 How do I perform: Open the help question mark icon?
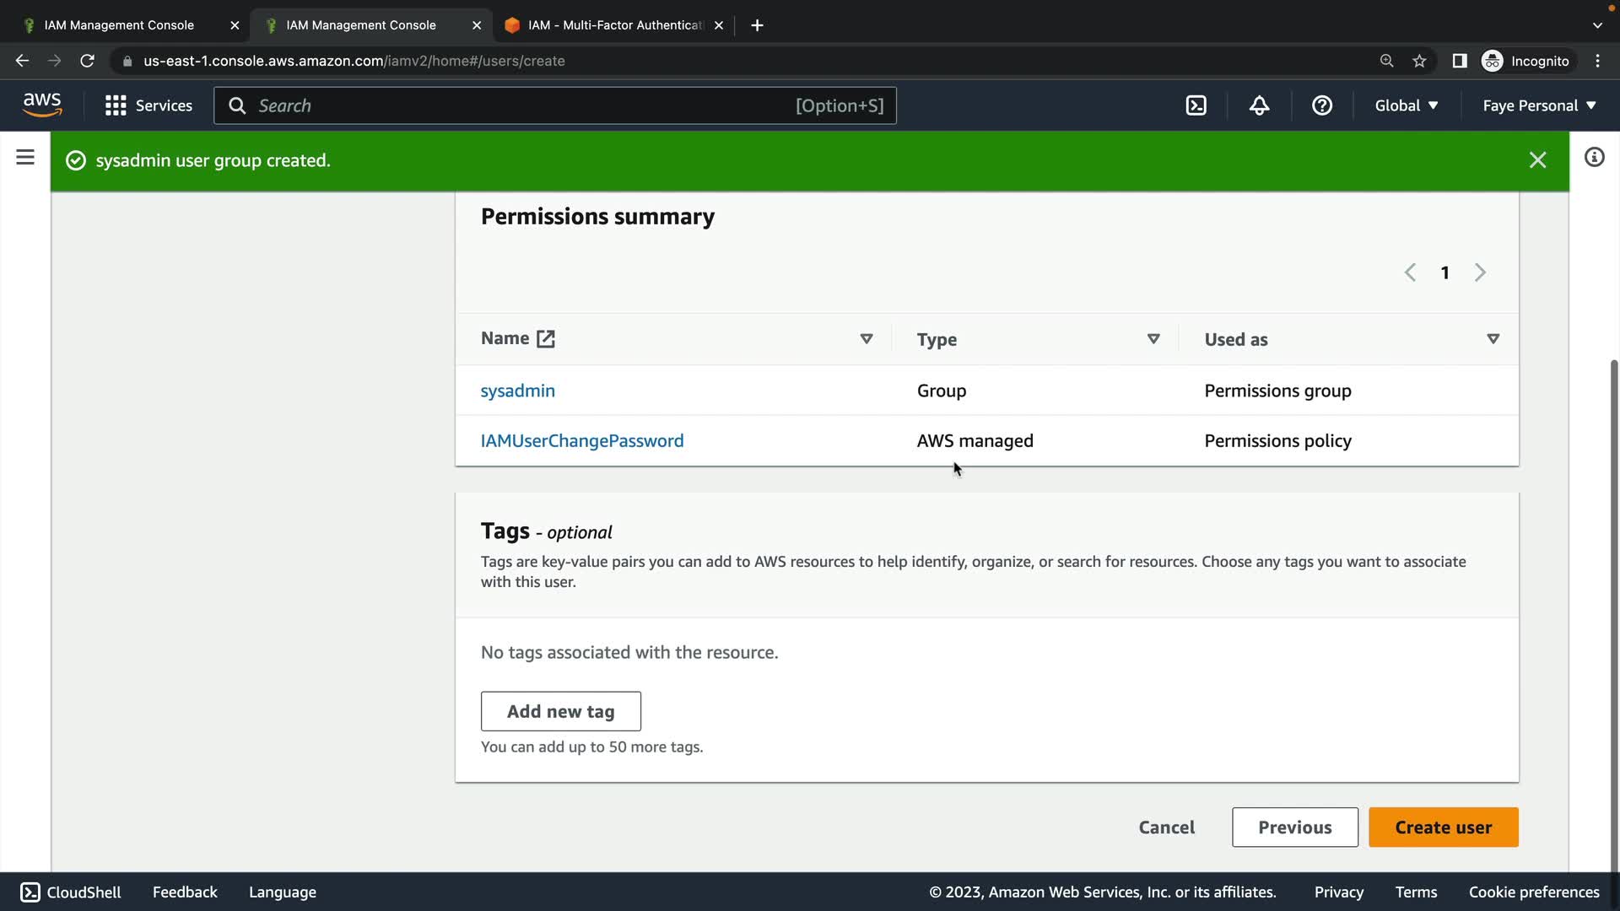click(x=1322, y=105)
